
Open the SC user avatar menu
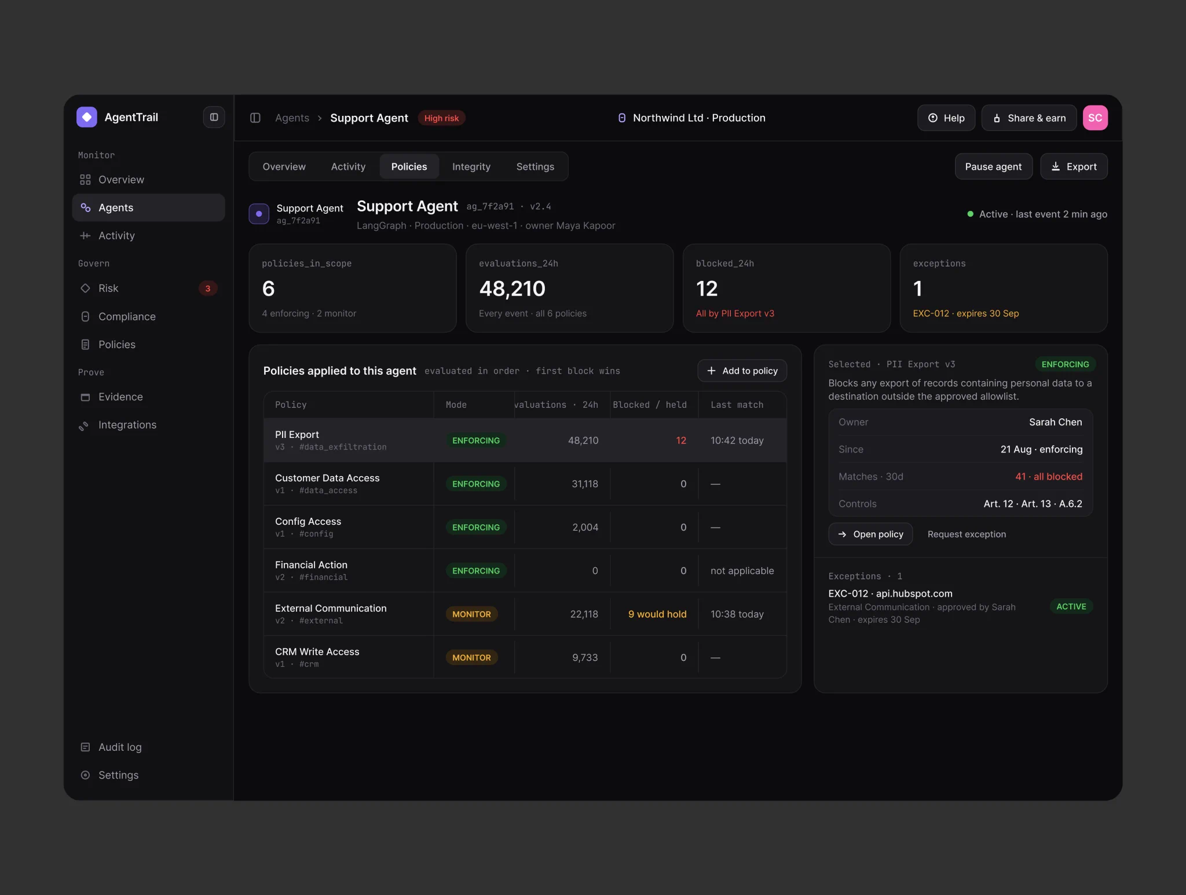(1095, 118)
